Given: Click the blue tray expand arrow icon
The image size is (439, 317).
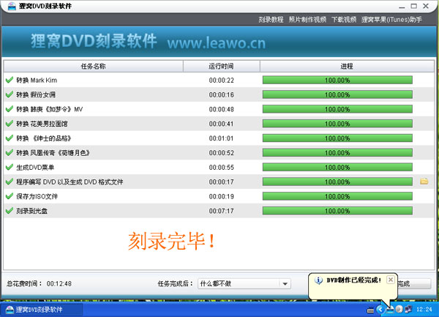Looking at the screenshot, I should [380, 310].
